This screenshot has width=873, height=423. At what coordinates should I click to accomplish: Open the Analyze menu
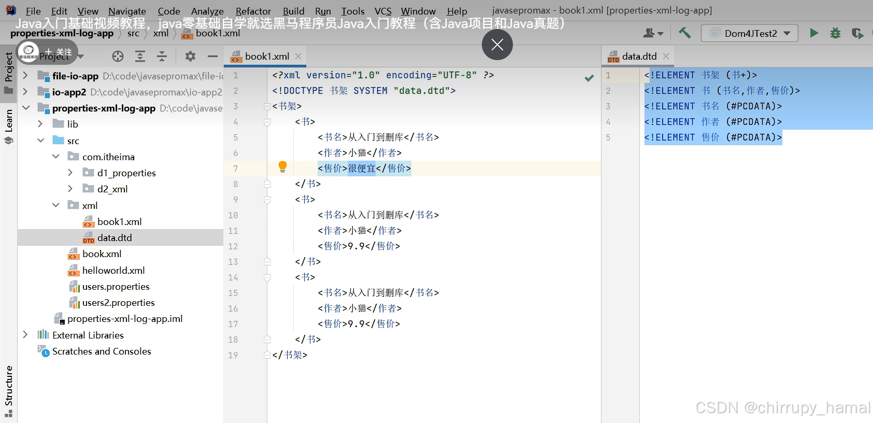point(207,11)
